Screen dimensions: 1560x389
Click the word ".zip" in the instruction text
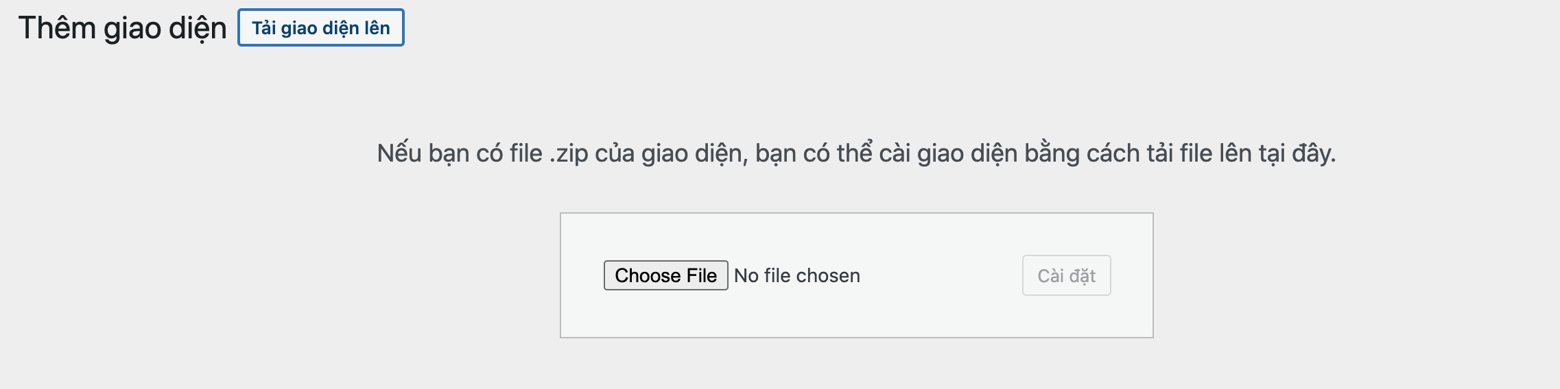coord(569,153)
